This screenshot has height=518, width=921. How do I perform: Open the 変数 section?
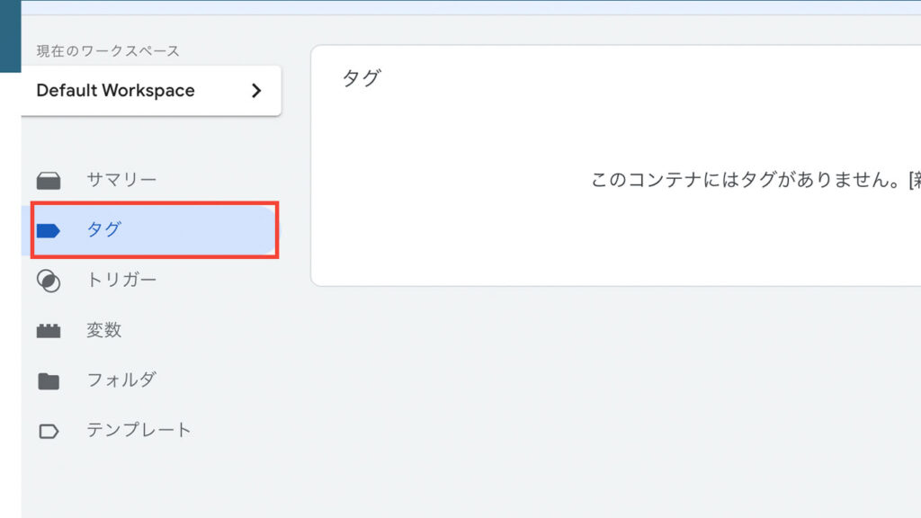[104, 329]
